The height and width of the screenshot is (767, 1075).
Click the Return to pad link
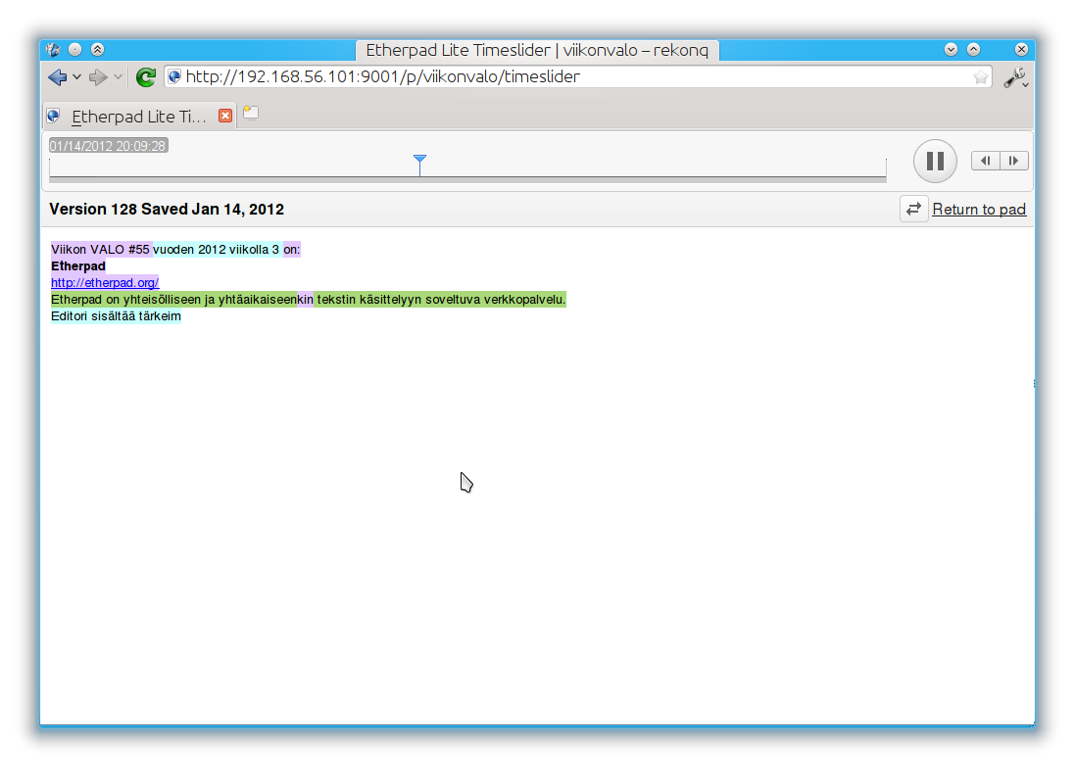tap(979, 210)
